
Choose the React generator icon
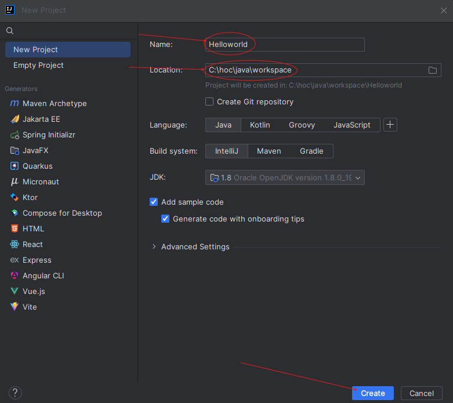click(x=15, y=244)
